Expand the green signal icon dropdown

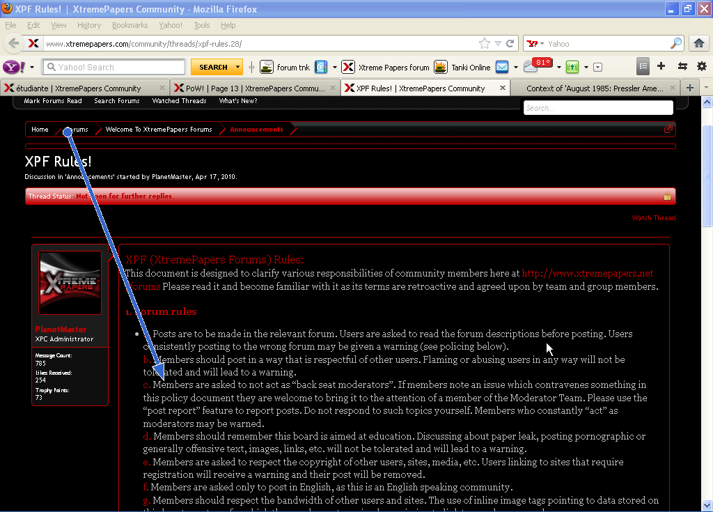(x=586, y=68)
